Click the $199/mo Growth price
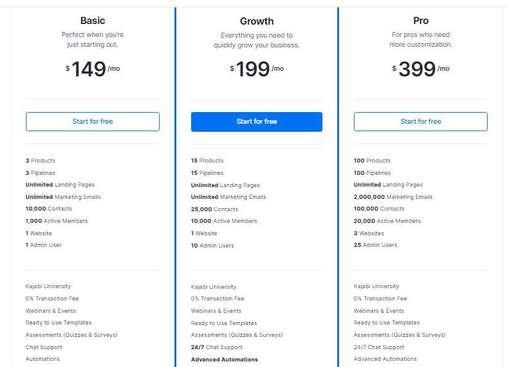Screen dimensions: 508x367 click(256, 69)
